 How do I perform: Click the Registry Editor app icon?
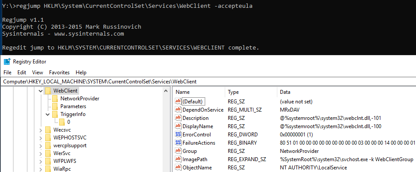point(7,62)
